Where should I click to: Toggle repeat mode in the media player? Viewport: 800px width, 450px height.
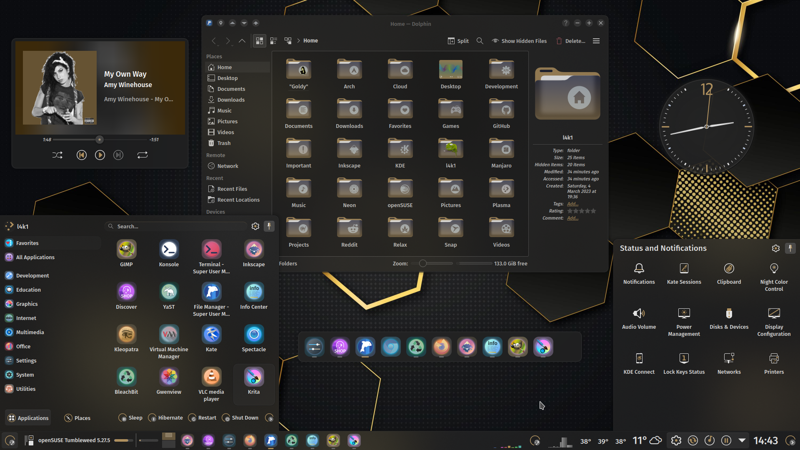pos(142,155)
